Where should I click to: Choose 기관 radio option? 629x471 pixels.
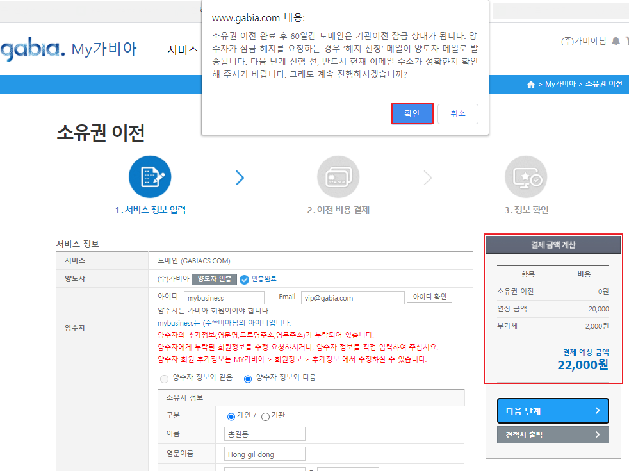tap(265, 417)
